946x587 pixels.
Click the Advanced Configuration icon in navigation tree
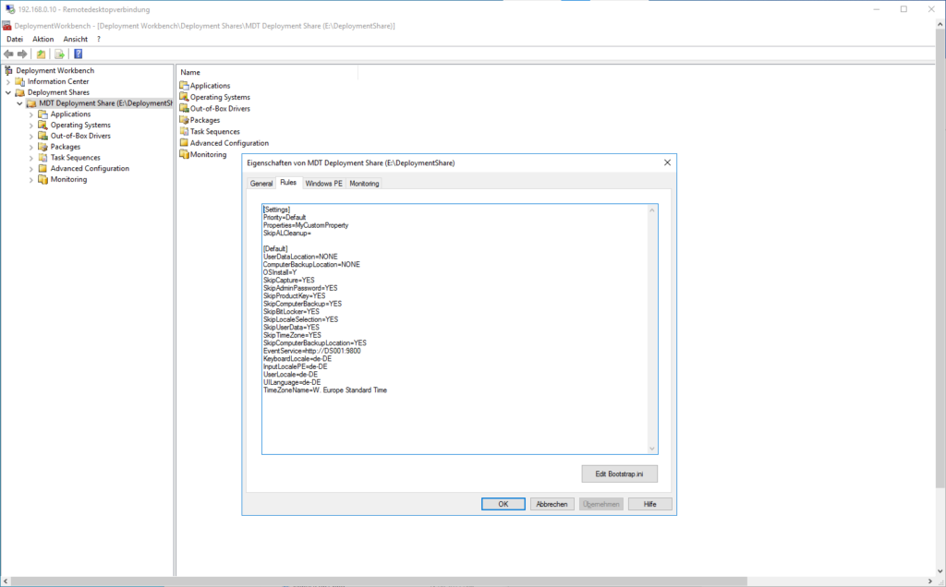coord(42,168)
